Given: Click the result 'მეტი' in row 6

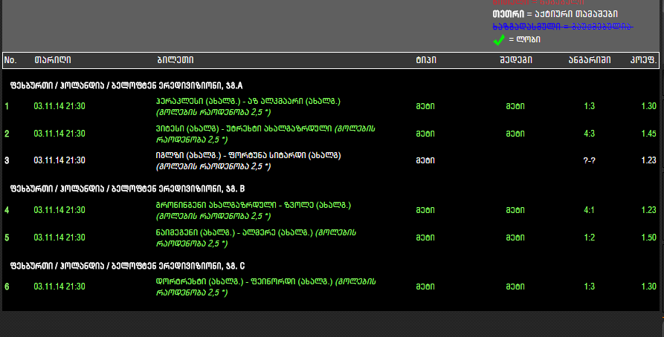Looking at the screenshot, I should point(515,287).
